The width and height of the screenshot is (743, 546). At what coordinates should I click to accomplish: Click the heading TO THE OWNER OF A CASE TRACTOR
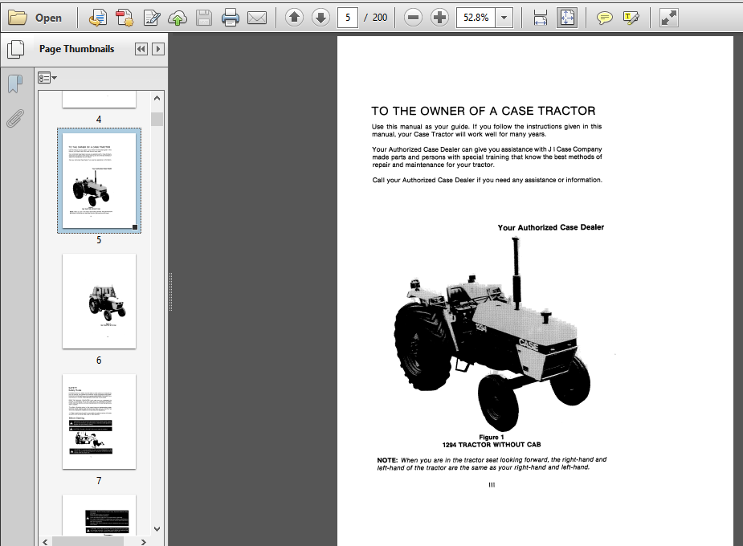click(x=484, y=111)
